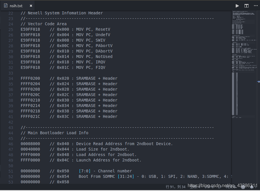260x191 pixels.
Task: Click the dashed separator comment on line 43
Action: click(117, 128)
